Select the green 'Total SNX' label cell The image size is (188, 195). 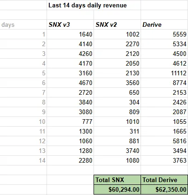tap(117, 180)
